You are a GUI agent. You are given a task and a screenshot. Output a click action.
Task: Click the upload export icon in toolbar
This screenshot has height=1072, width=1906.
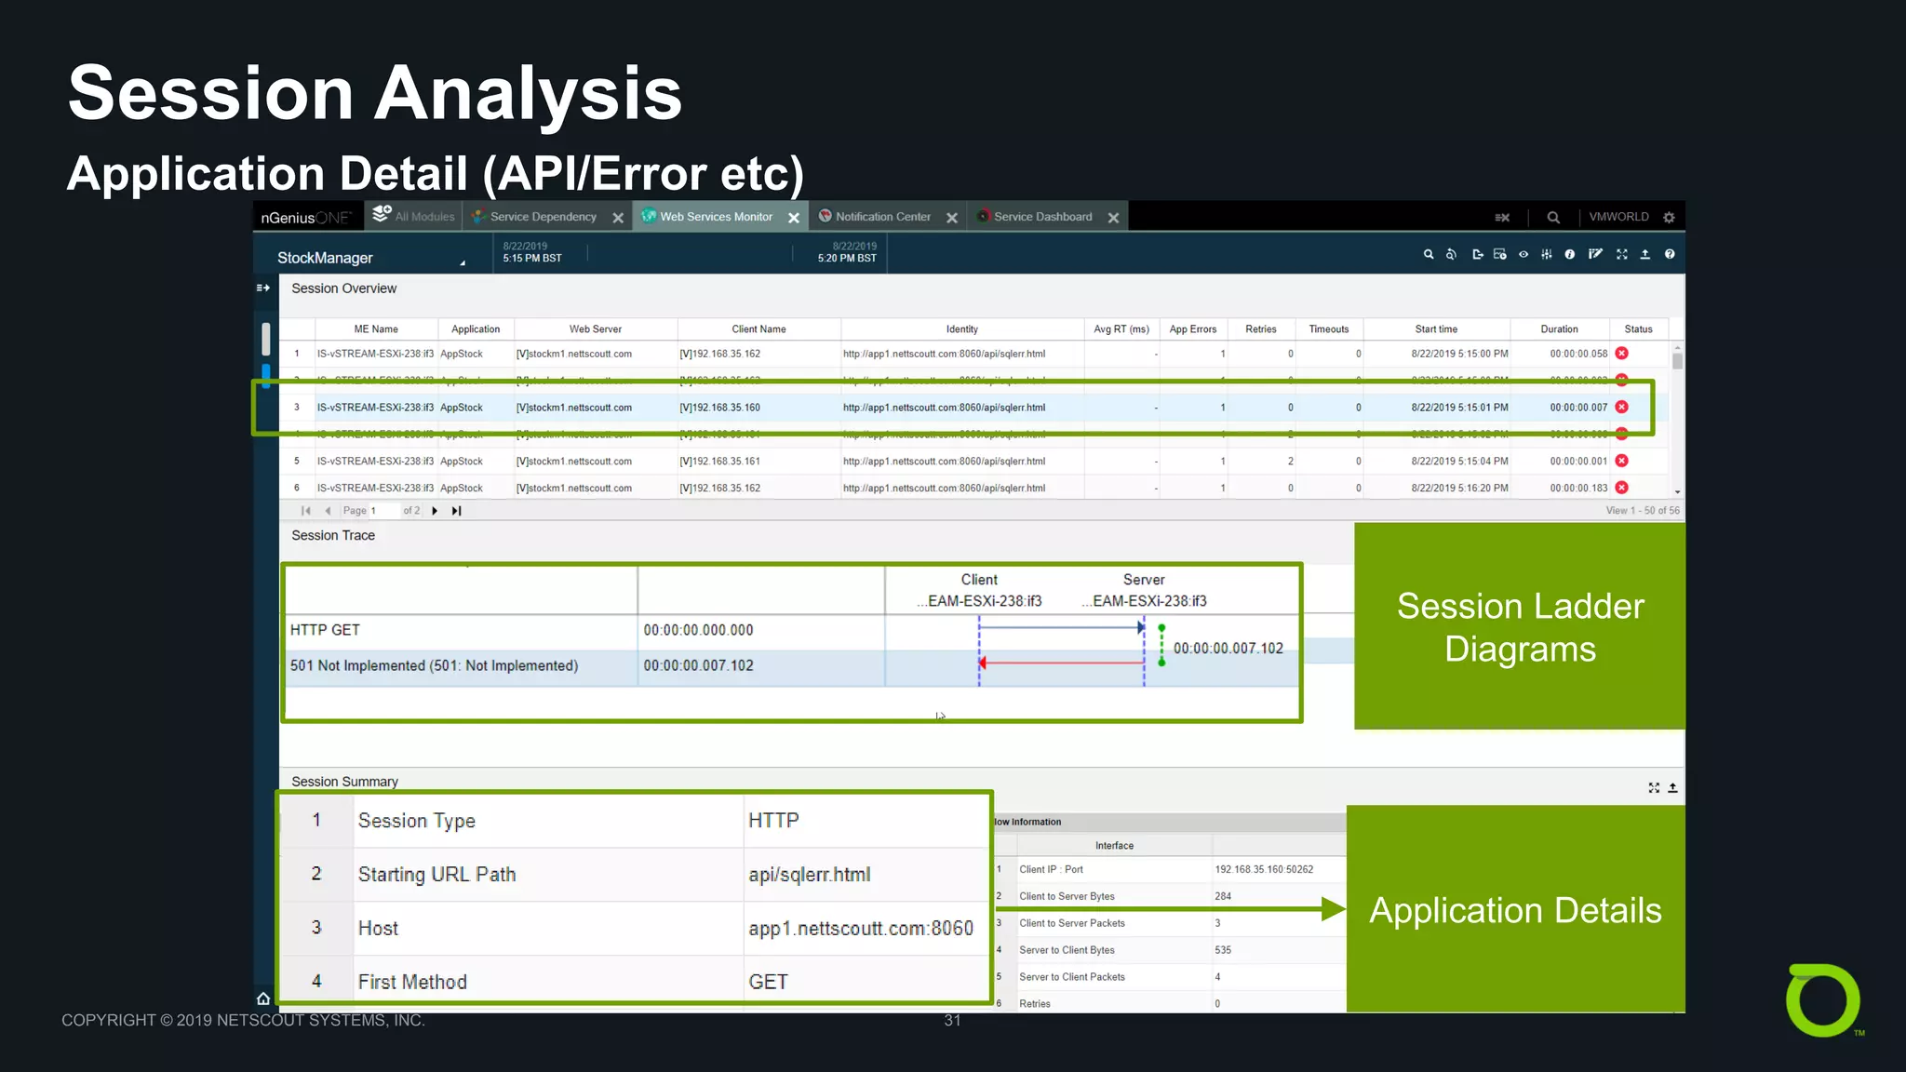point(1645,254)
